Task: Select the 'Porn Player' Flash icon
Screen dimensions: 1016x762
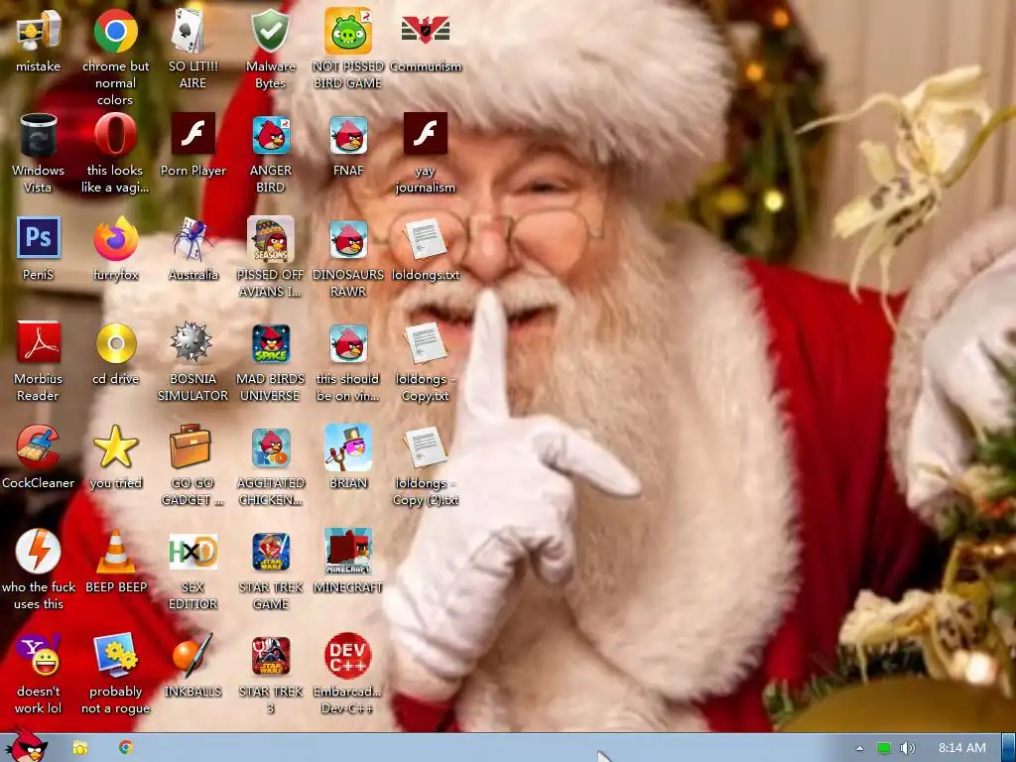Action: 193,134
